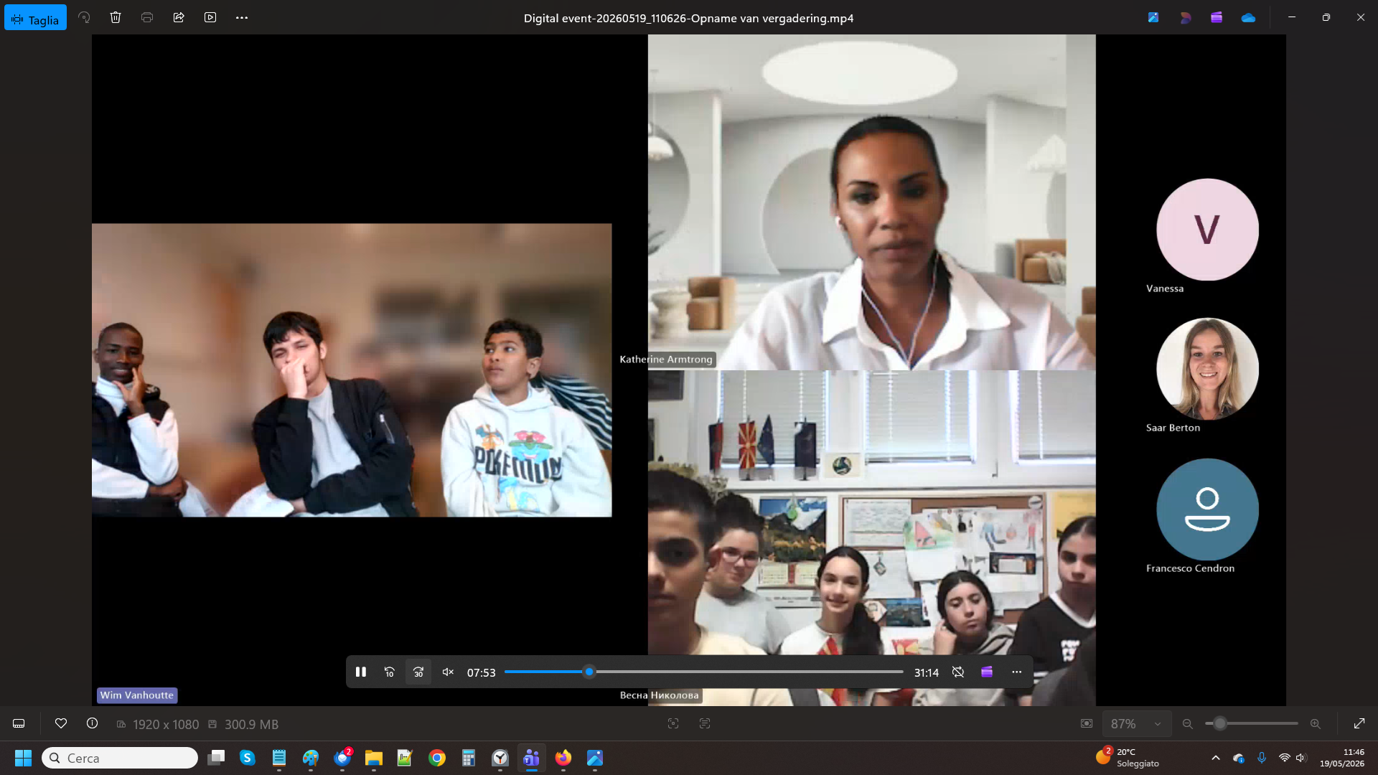The image size is (1378, 775).
Task: Open more options in the player controls
Action: 1016,672
